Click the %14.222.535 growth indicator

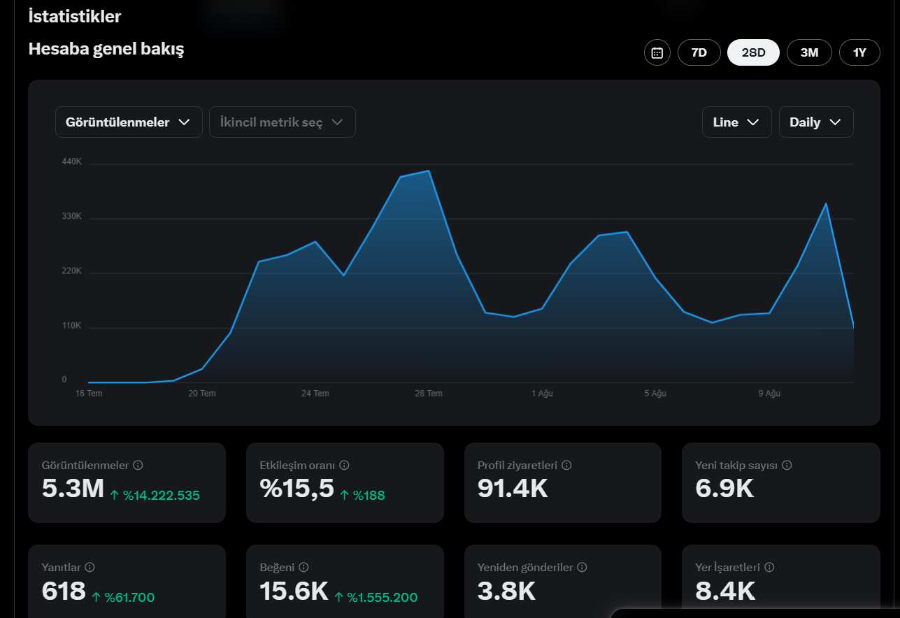pyautogui.click(x=155, y=496)
